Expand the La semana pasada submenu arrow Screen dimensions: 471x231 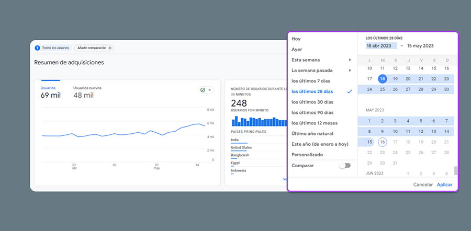click(350, 70)
